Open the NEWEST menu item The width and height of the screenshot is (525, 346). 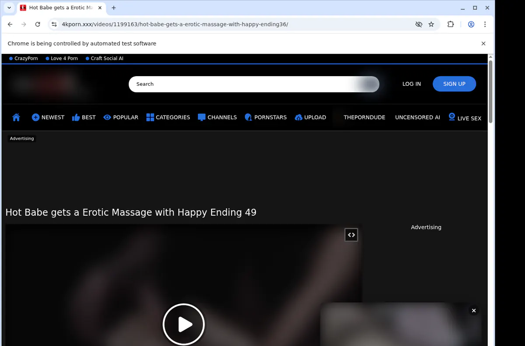coord(48,117)
